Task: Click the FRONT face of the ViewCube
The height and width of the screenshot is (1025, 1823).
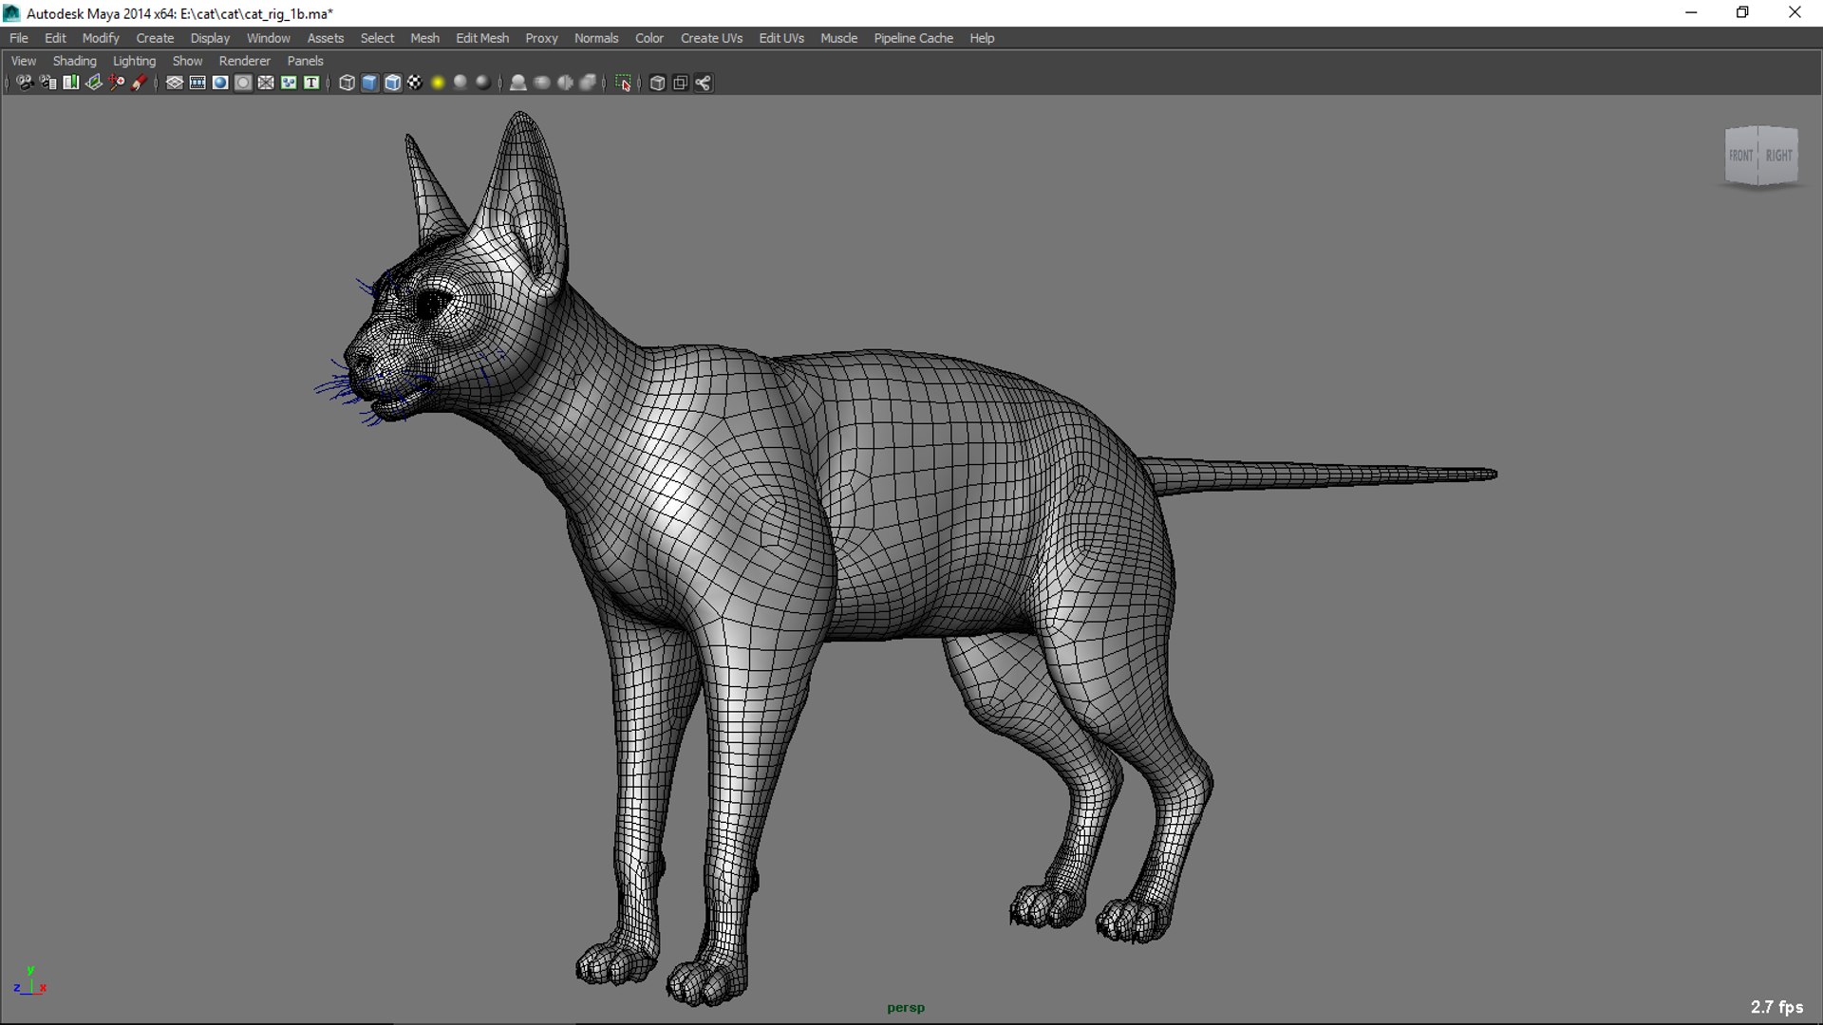Action: pos(1741,156)
